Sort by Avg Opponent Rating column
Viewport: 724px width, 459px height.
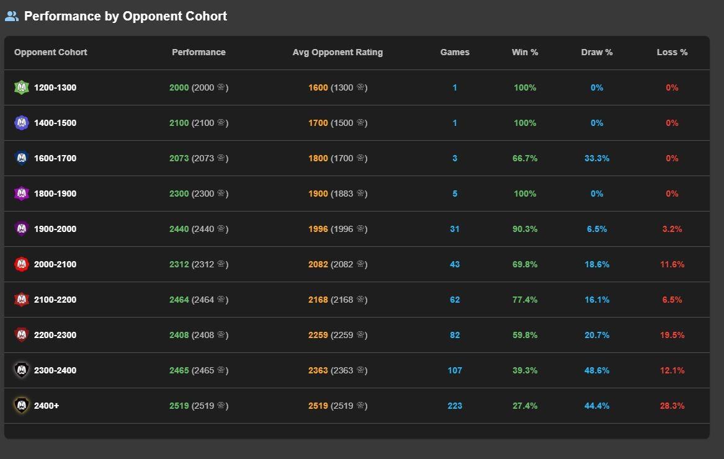337,52
